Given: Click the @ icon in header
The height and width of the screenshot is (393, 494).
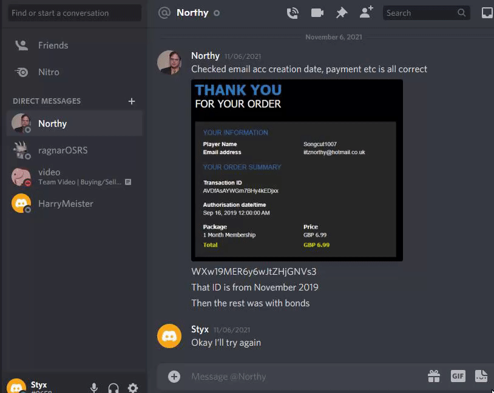Looking at the screenshot, I should 164,13.
